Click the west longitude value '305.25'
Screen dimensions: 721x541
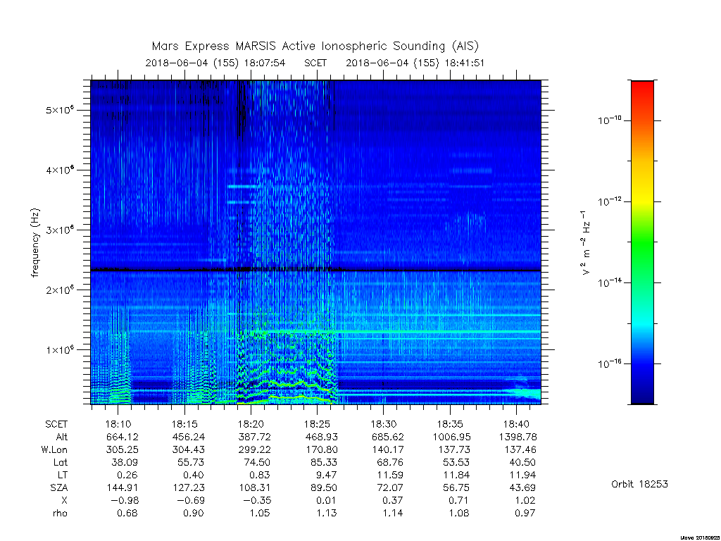[123, 449]
